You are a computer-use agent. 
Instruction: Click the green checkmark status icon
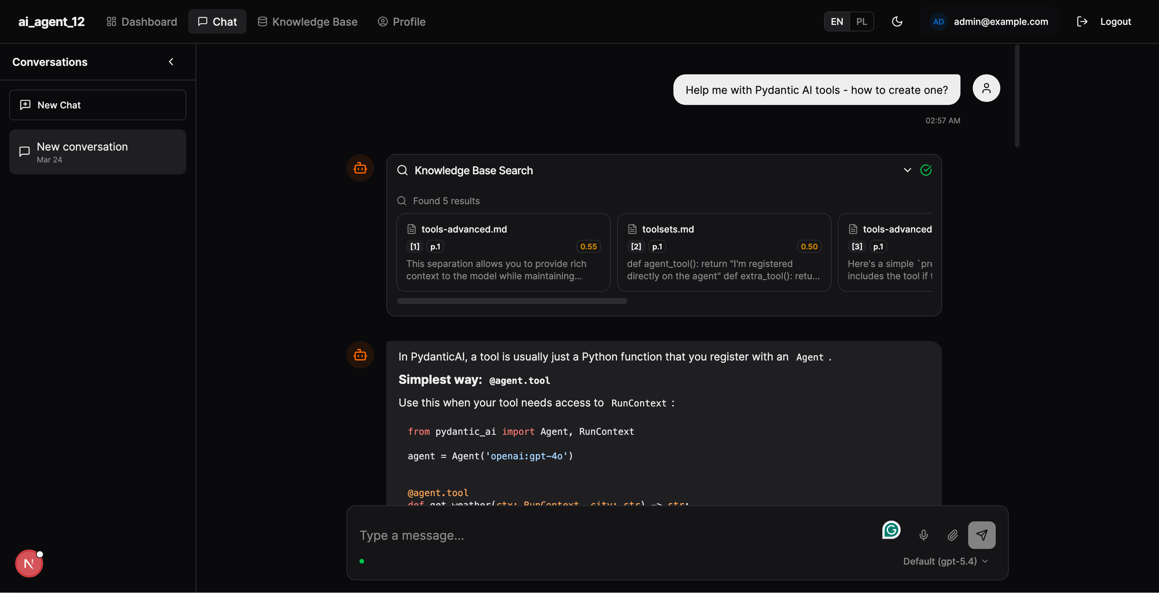(x=926, y=170)
